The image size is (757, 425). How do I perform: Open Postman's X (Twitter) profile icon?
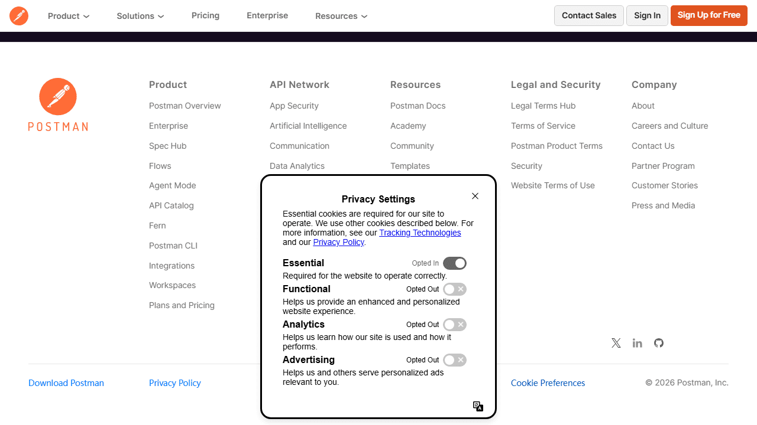616,343
